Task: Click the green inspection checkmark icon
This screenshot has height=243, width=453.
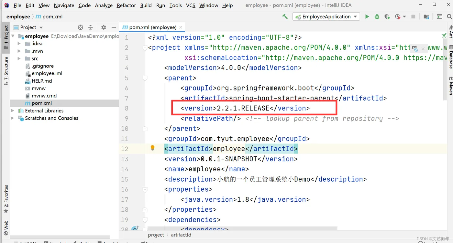Action: click(x=444, y=35)
